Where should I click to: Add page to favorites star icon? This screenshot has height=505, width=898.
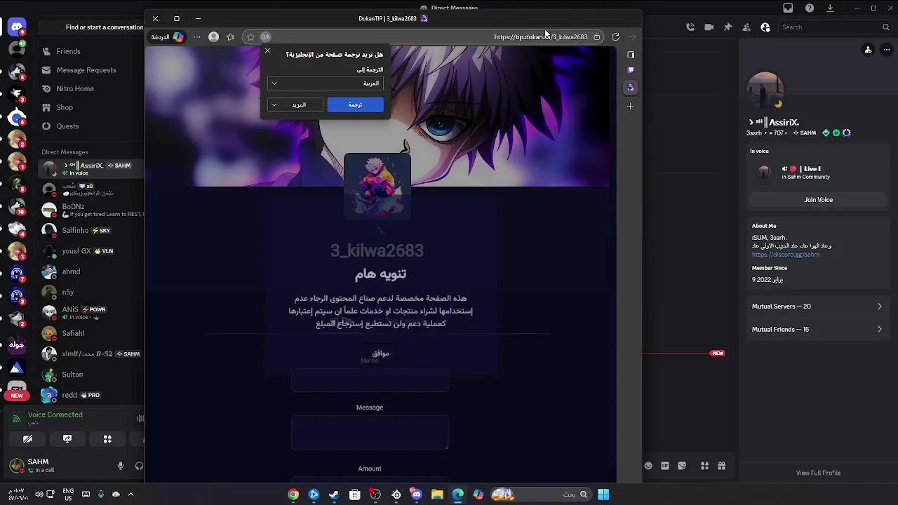point(250,36)
